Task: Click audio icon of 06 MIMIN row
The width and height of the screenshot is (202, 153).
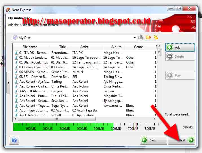Action: click(x=16, y=72)
